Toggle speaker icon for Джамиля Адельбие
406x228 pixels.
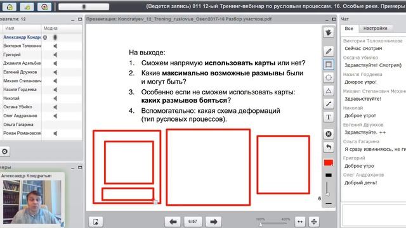55,63
